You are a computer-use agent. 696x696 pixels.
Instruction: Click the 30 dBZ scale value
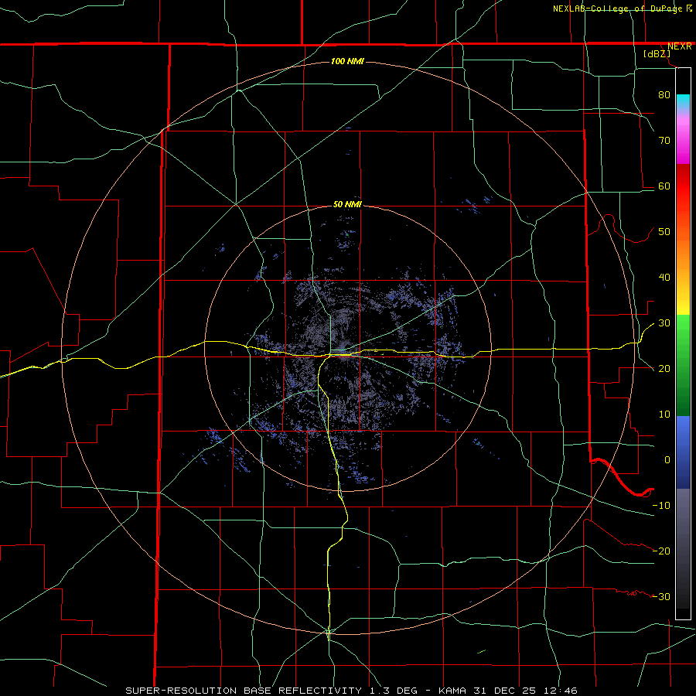pos(664,323)
